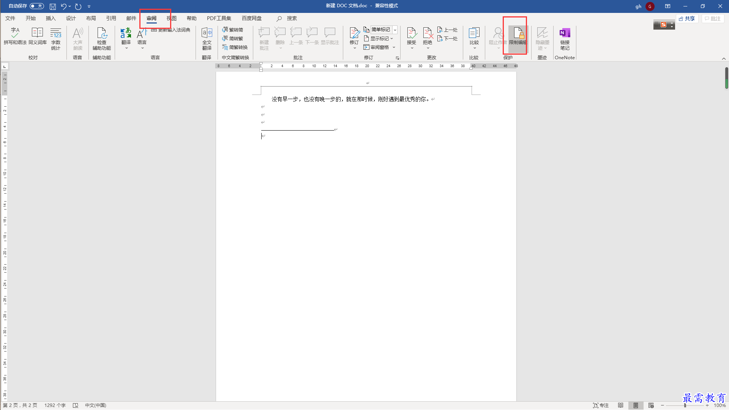
Task: Open ribbon display options icon in title bar
Action: [x=667, y=6]
